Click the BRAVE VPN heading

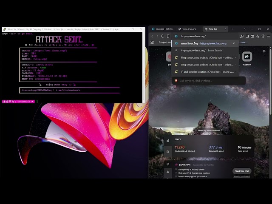pos(184,165)
